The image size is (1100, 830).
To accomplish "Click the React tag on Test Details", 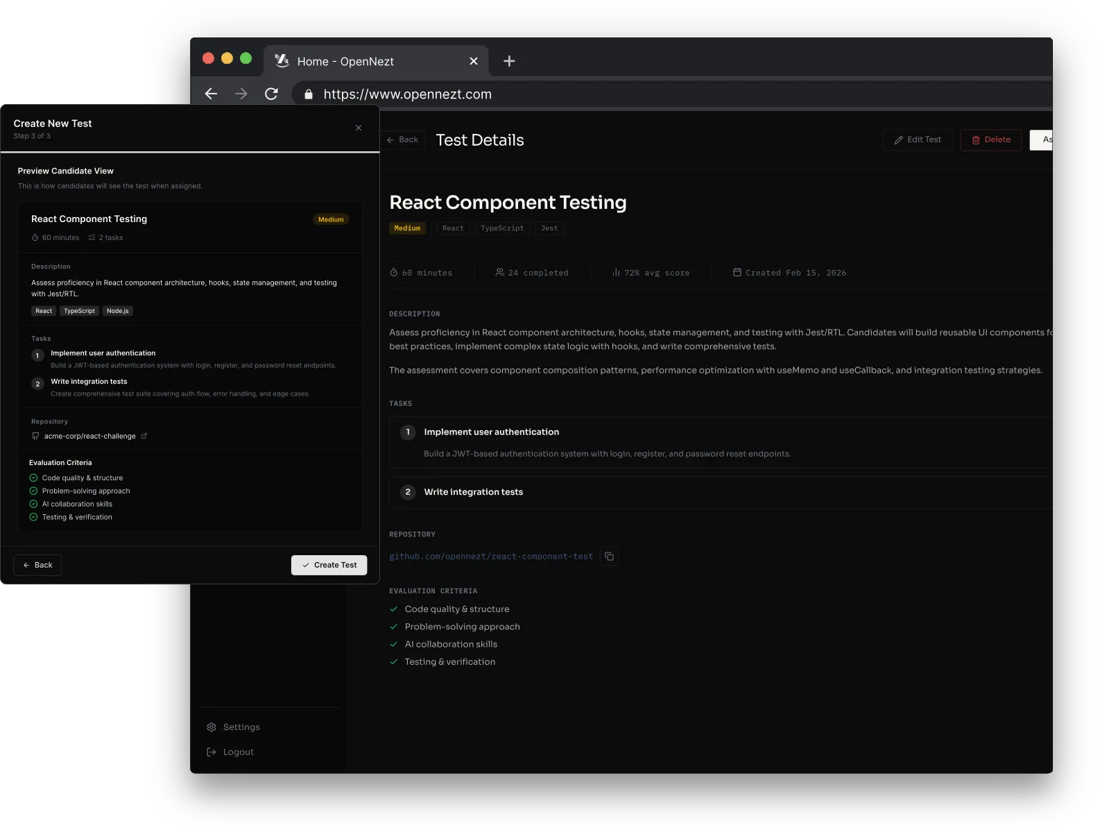I will [453, 228].
